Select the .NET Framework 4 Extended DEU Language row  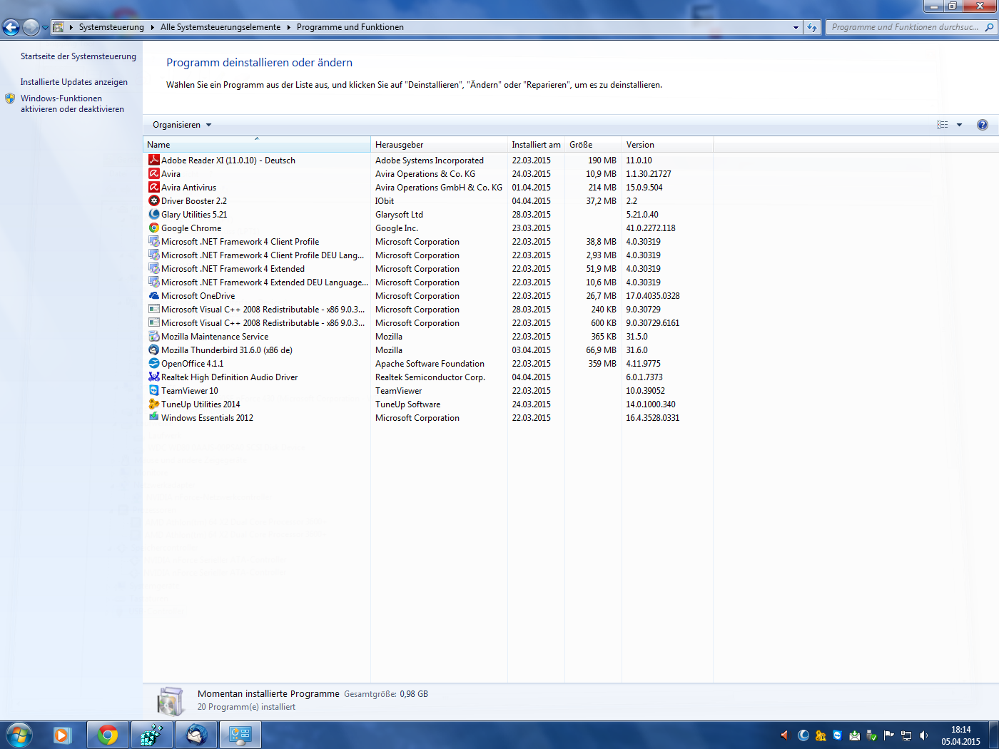click(x=428, y=282)
